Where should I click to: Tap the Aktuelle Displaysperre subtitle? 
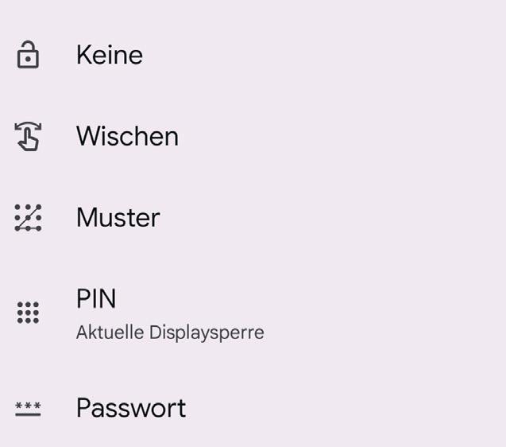click(x=170, y=332)
